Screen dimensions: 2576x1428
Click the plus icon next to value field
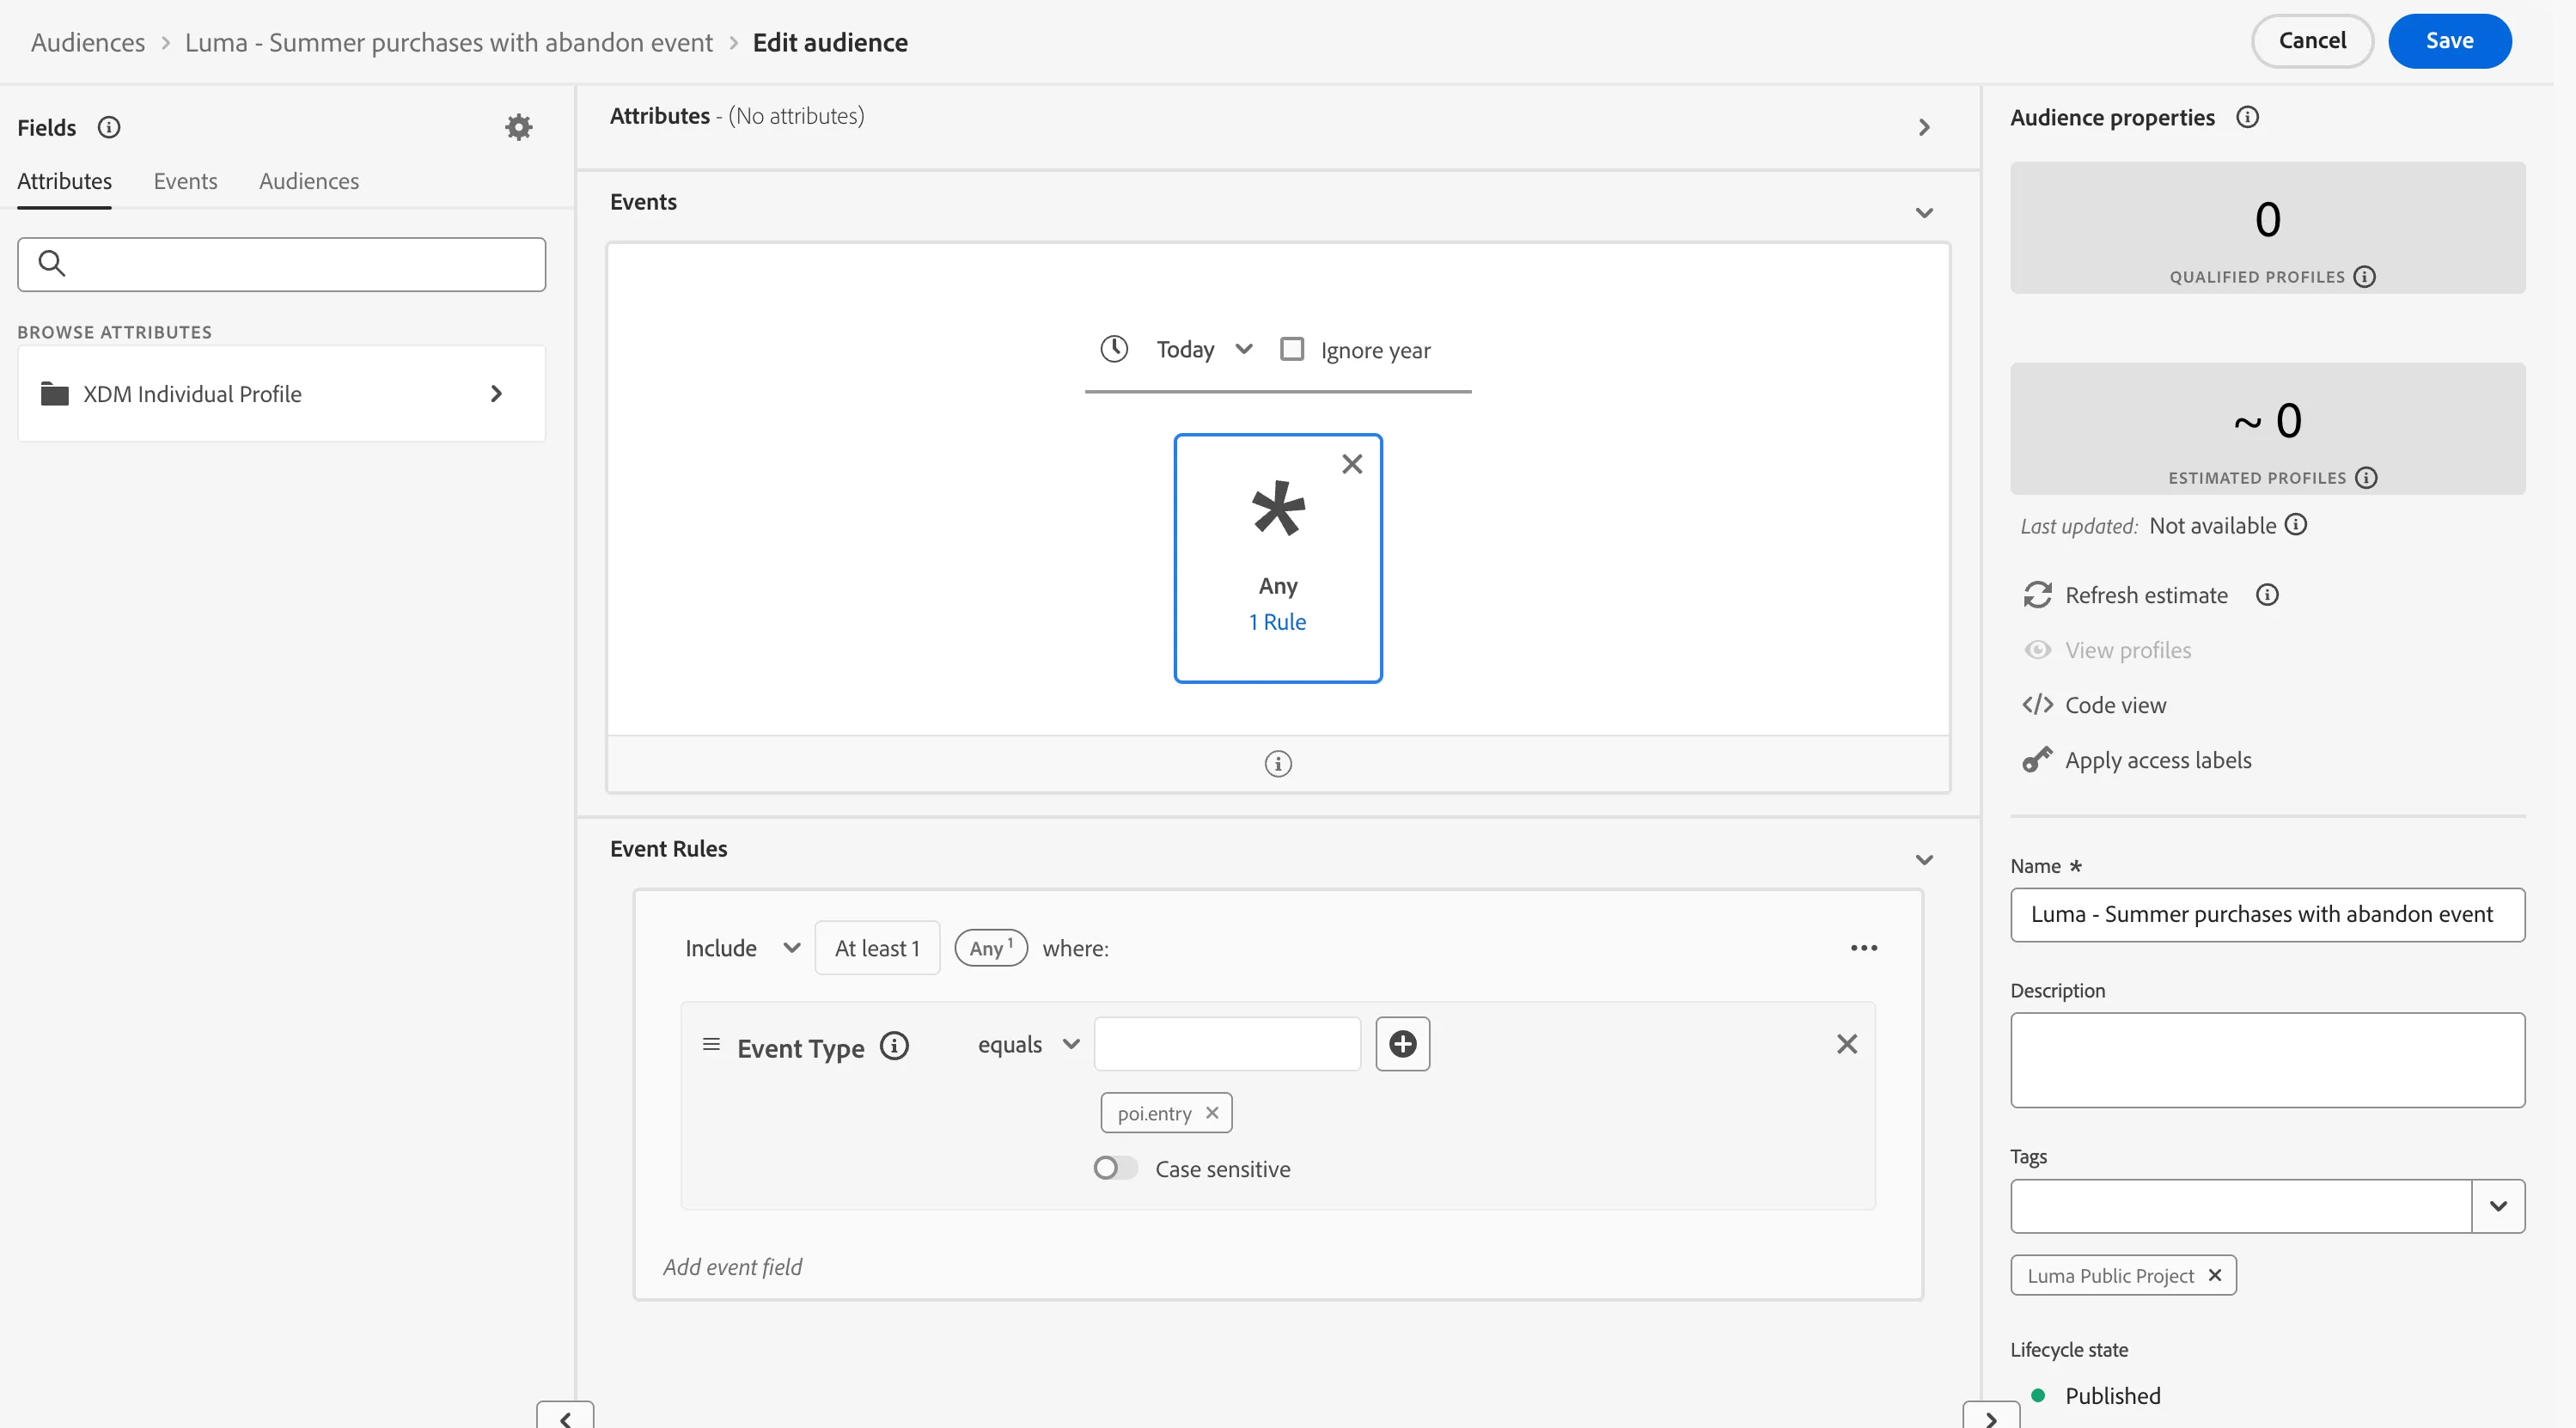(x=1402, y=1044)
